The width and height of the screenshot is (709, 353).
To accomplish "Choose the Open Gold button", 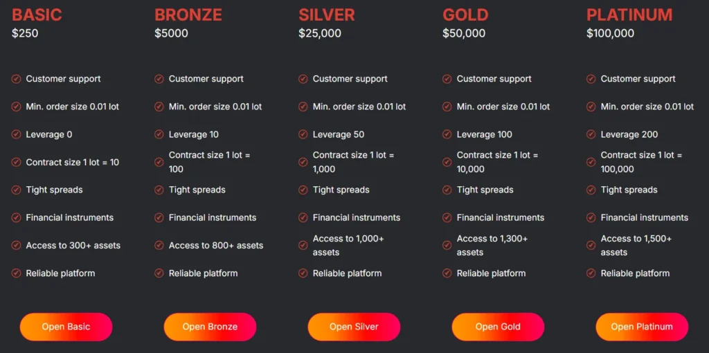I will coord(498,327).
